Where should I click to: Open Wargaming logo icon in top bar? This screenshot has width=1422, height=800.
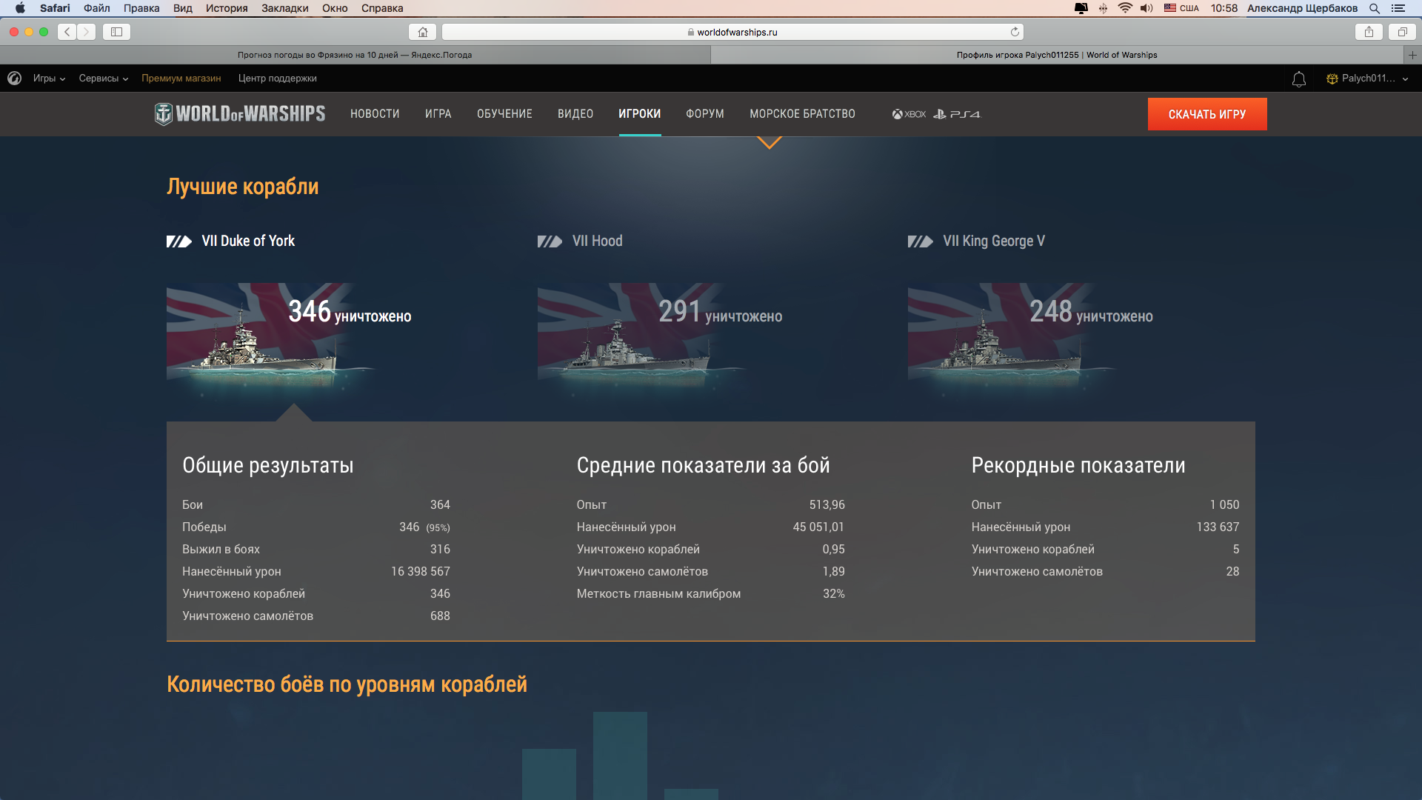point(14,79)
